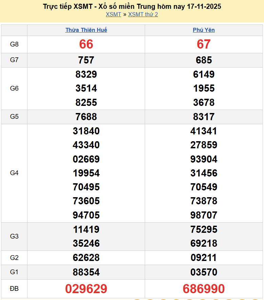
Task: Click G4 number 41341
Action: [204, 131]
